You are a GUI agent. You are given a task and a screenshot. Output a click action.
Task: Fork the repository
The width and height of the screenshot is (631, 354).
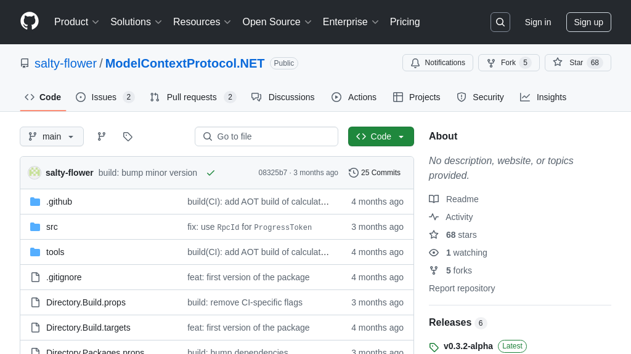pos(508,63)
